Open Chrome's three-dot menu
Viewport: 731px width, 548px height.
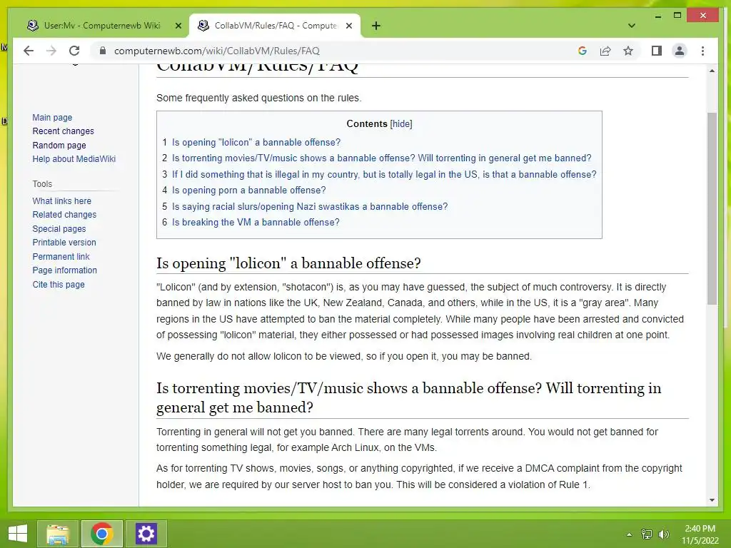point(702,51)
